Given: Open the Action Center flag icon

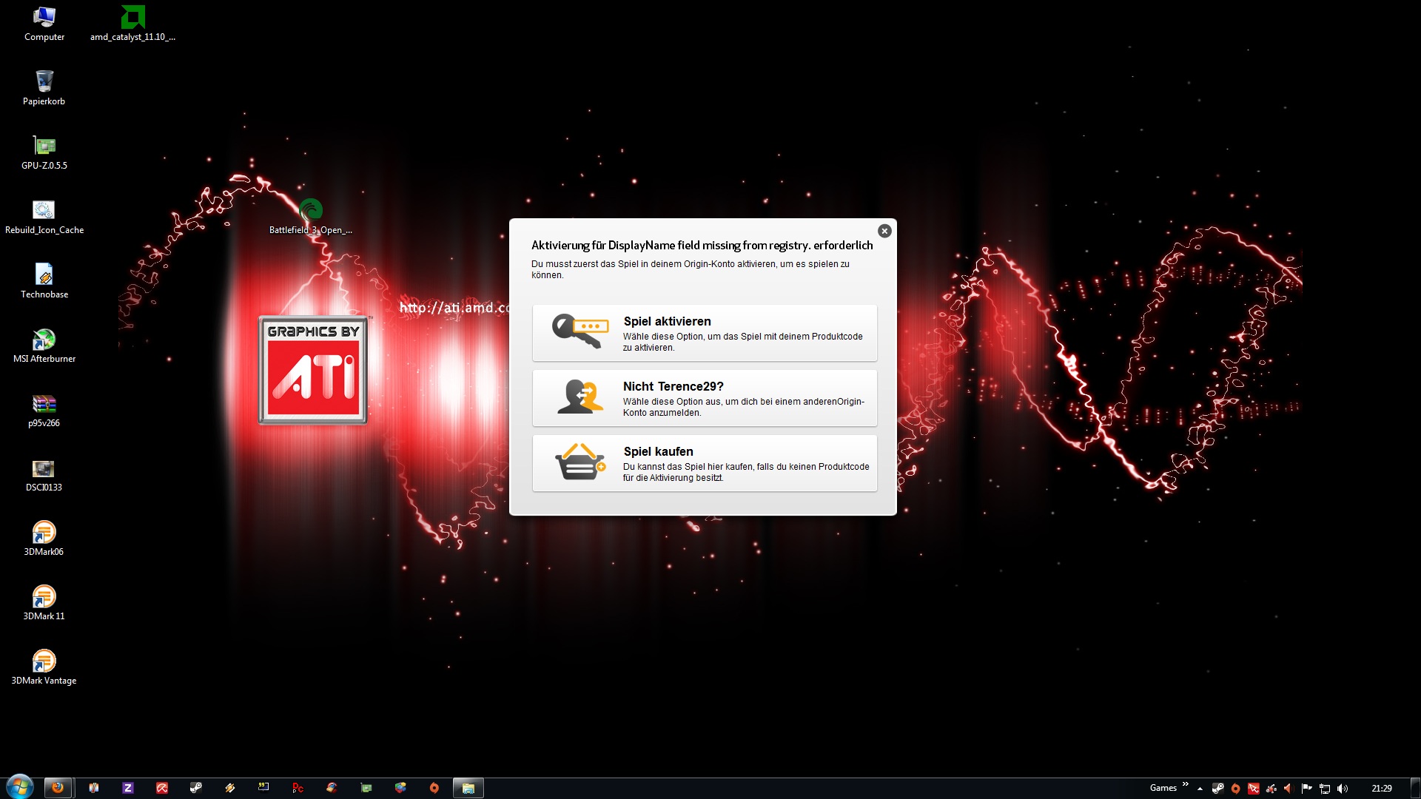Looking at the screenshot, I should coord(1306,789).
